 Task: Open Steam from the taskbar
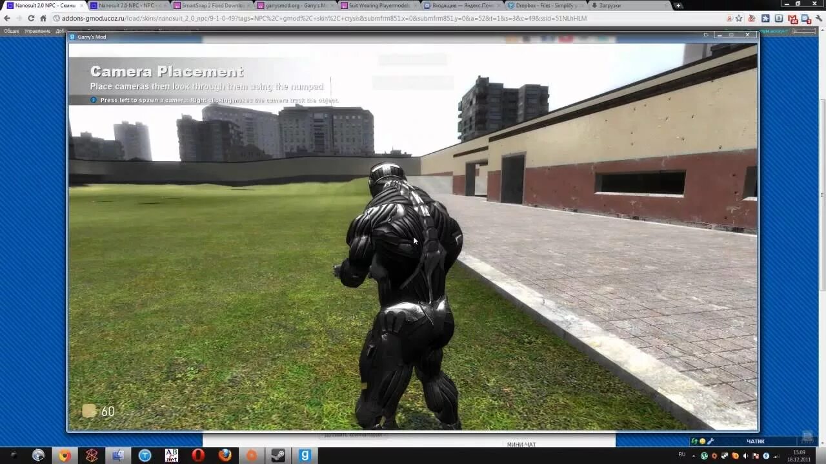[278, 456]
